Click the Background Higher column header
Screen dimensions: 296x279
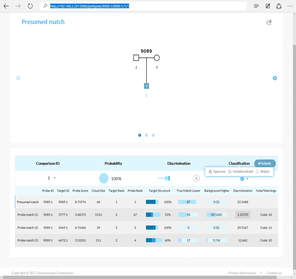217,191
